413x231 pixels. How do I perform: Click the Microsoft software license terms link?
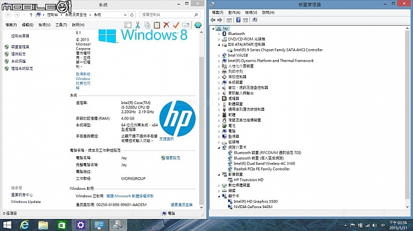click(x=130, y=196)
